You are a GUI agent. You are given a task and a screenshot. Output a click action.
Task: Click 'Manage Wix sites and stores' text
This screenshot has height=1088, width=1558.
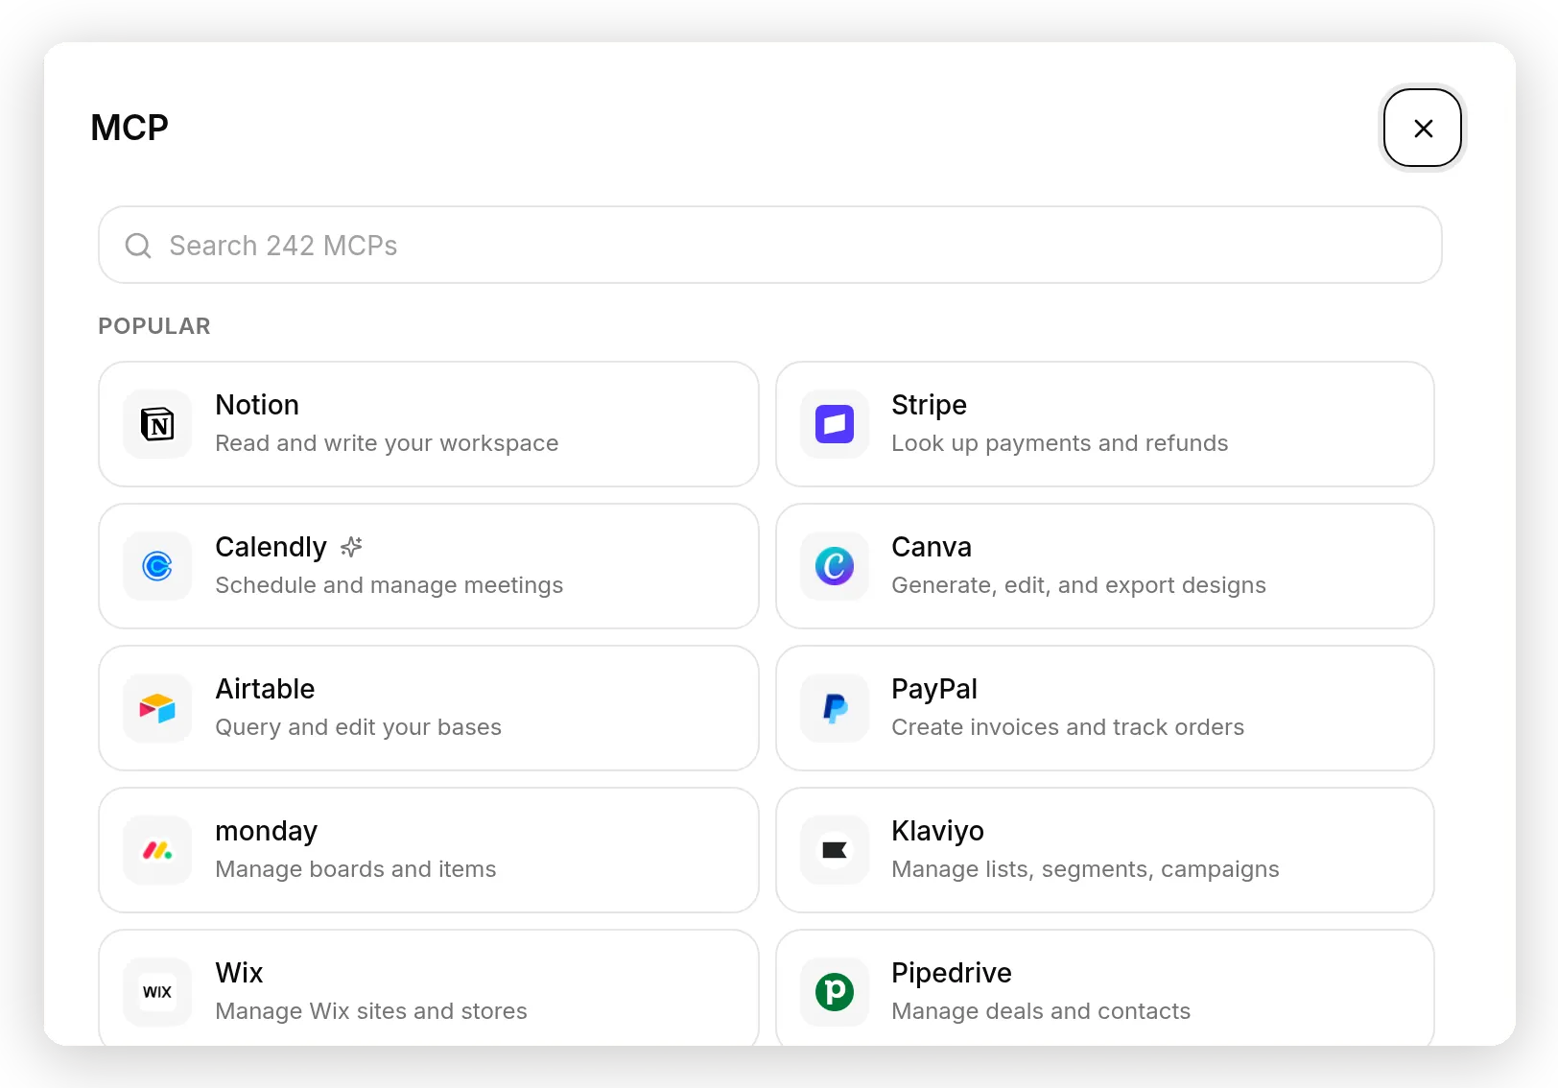tap(371, 1011)
